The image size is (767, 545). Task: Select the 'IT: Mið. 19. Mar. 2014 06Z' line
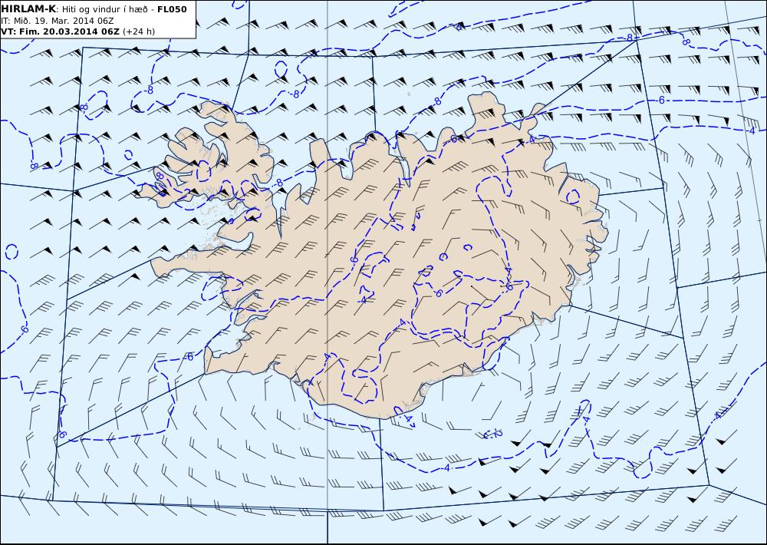pyautogui.click(x=58, y=21)
